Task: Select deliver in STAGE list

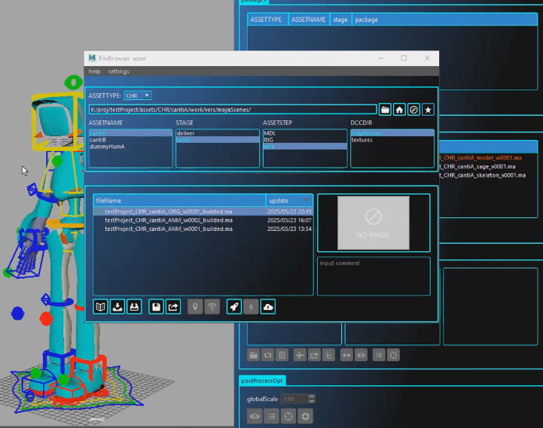Action: 218,133
